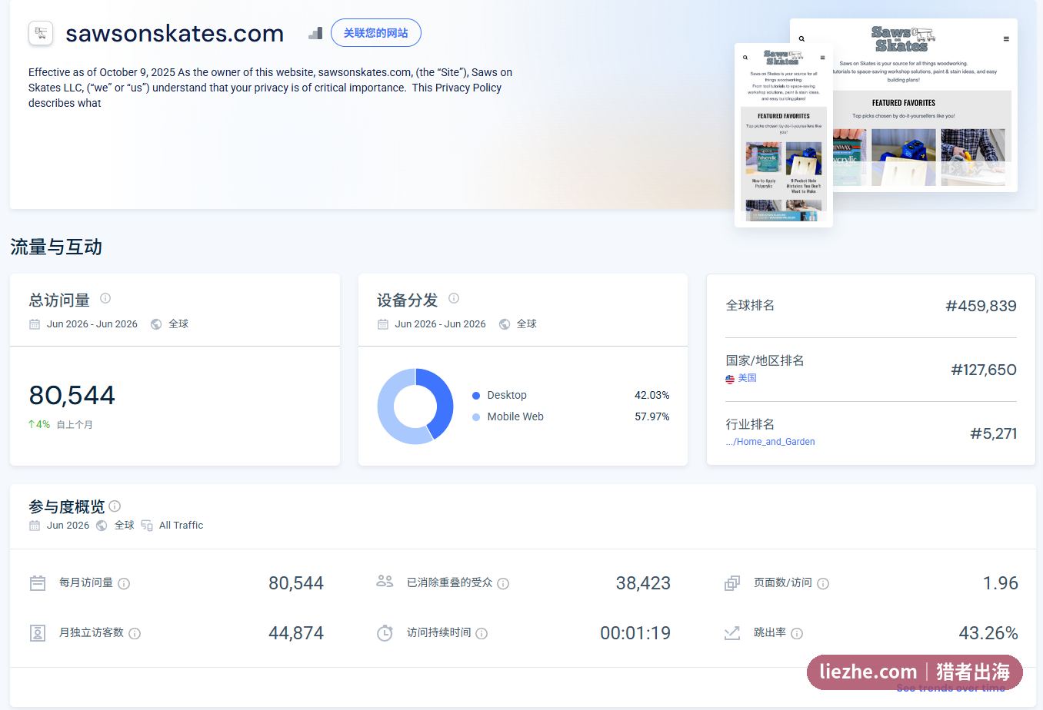Click the Mobile Web legend color dot

476,417
